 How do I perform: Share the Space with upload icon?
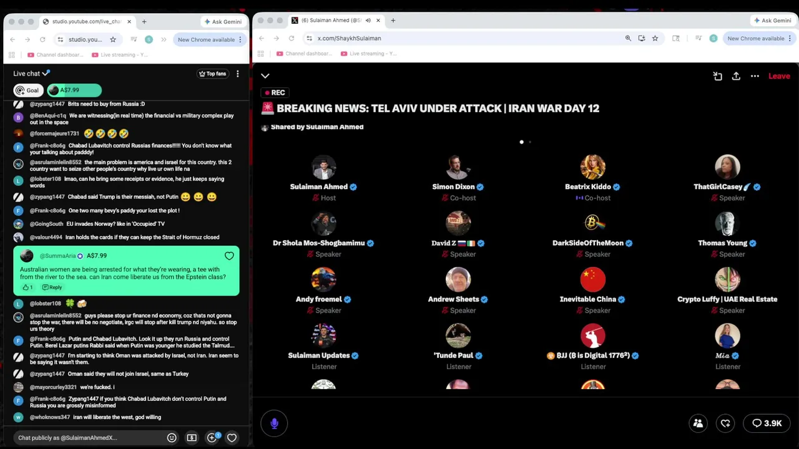736,76
